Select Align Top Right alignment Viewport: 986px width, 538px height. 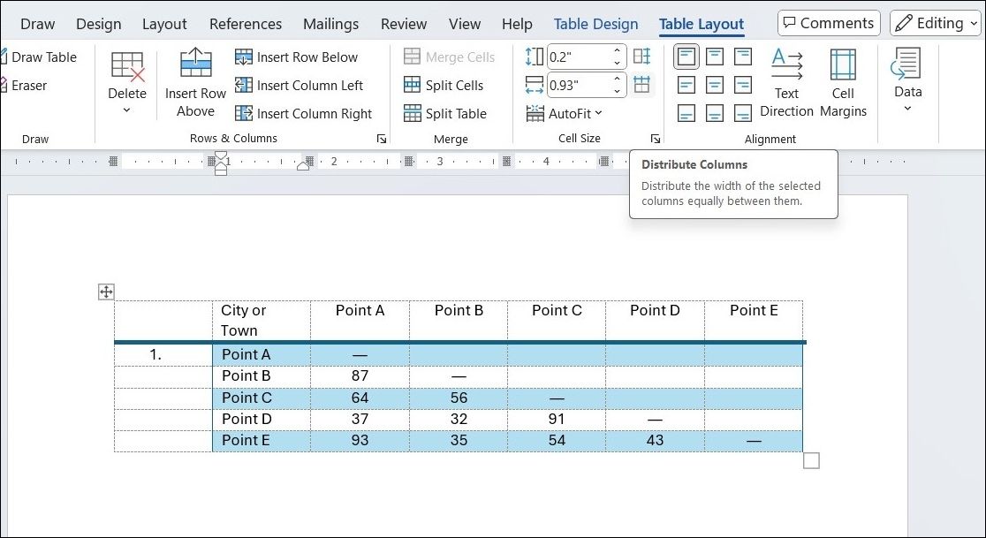[x=743, y=57]
